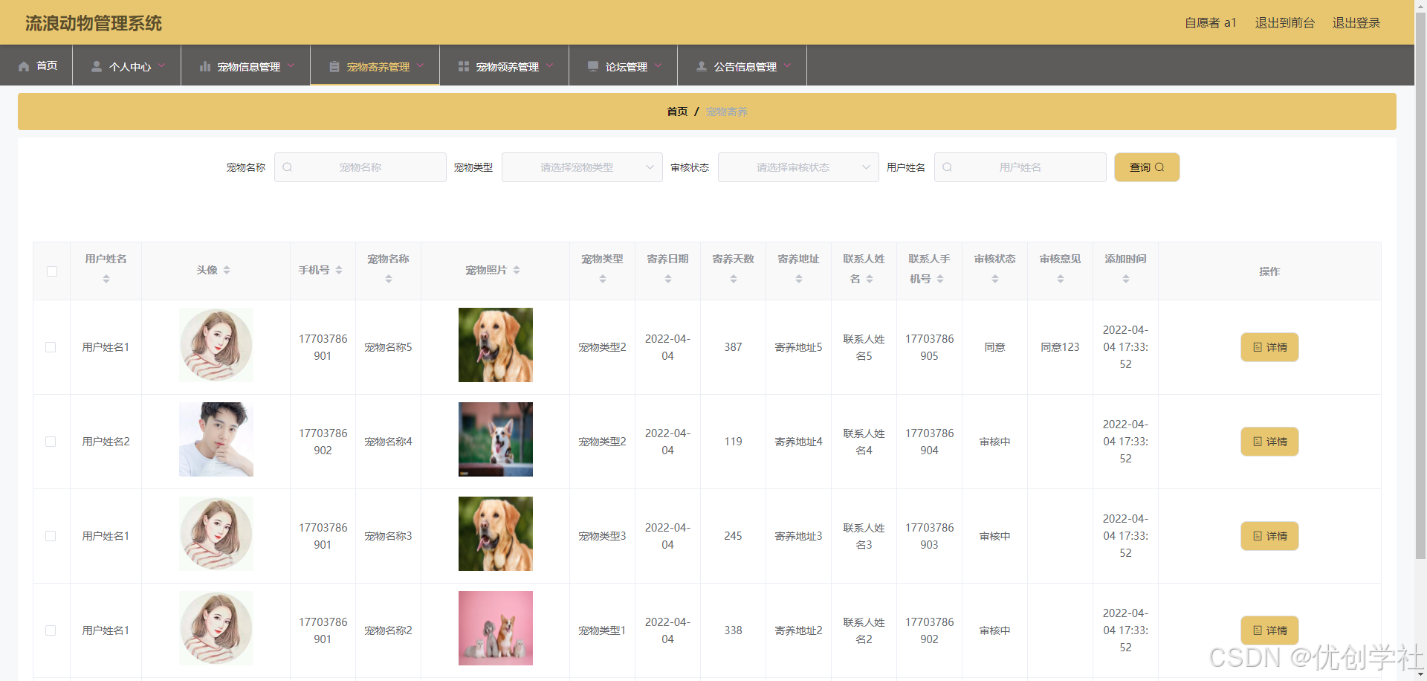This screenshot has height=681, width=1427.
Task: Open the 个人中心 navigation menu
Action: 127,65
